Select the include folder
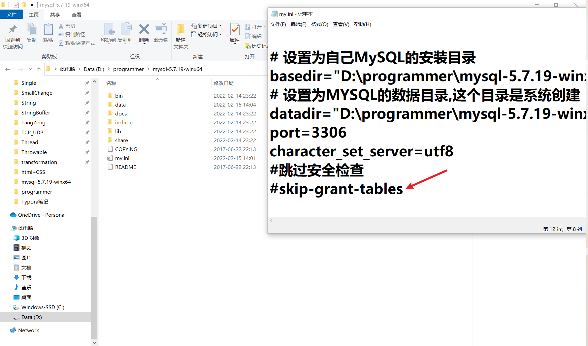Screen dimensions: 588x346 tap(124, 122)
